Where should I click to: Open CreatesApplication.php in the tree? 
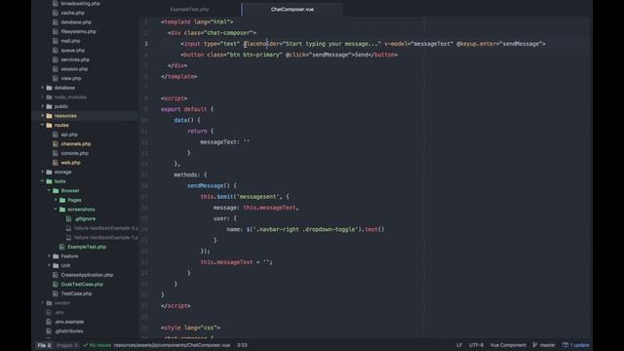pyautogui.click(x=87, y=275)
